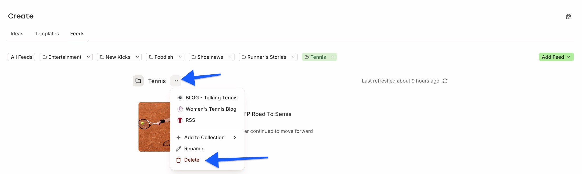The image size is (582, 174).
Task: Switch to the Ideas tab
Action: point(17,34)
